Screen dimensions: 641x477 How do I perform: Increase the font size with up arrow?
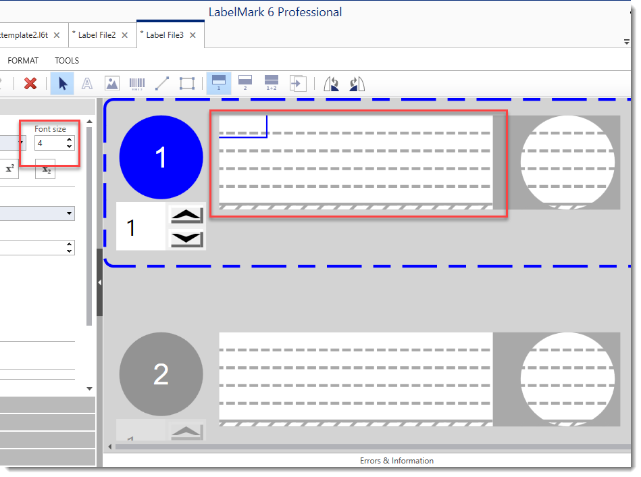click(68, 140)
